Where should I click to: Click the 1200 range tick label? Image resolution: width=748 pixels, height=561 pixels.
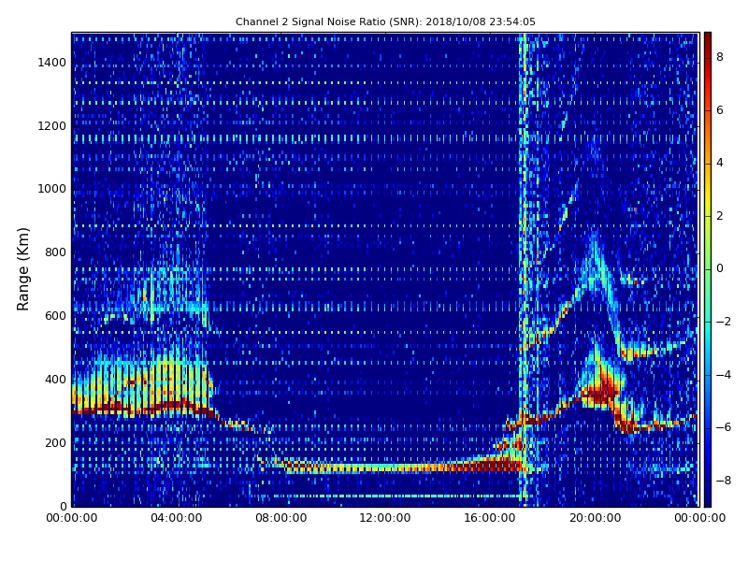[52, 126]
